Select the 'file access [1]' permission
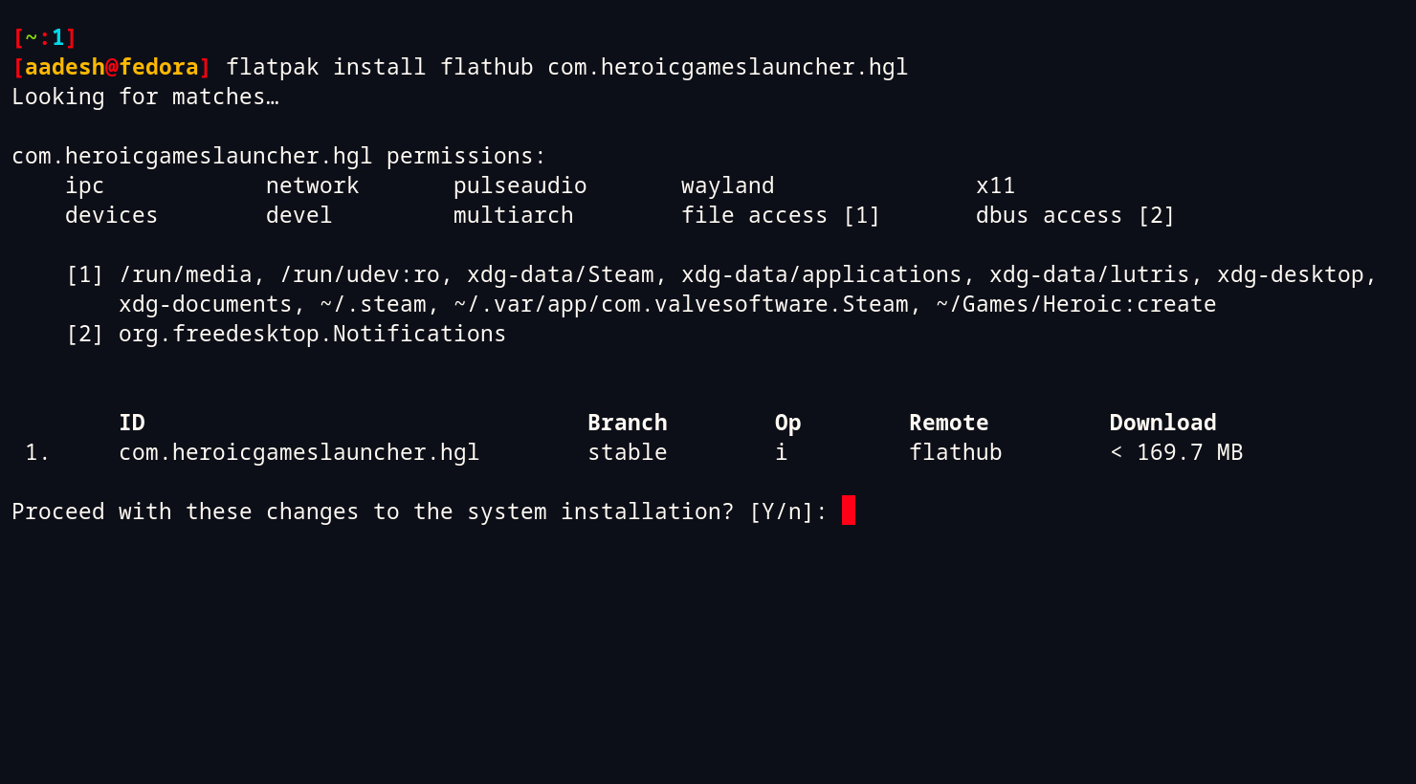 (780, 215)
